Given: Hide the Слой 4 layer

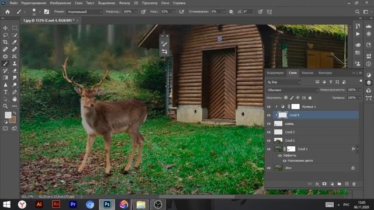Looking at the screenshot, I should [x=269, y=116].
